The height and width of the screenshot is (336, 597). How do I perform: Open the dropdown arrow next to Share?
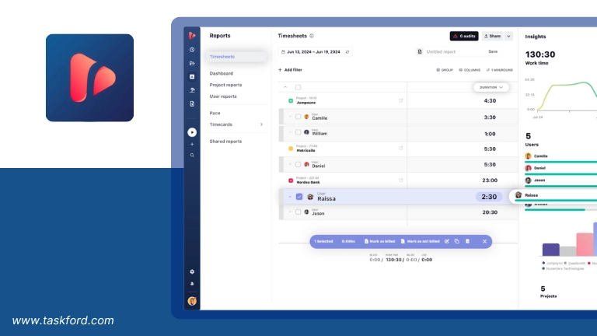(508, 37)
